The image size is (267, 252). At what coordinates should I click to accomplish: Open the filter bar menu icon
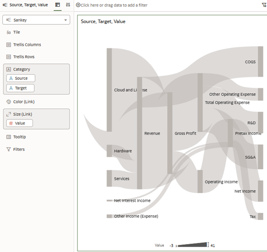[x=264, y=5]
